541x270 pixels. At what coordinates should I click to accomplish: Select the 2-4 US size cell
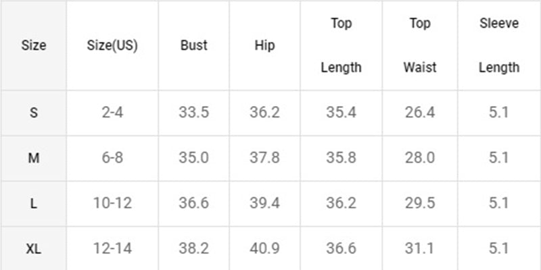click(x=112, y=113)
